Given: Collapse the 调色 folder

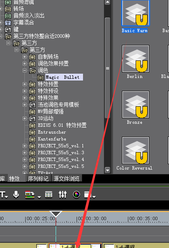Looking at the screenshot, I should 24,70.
